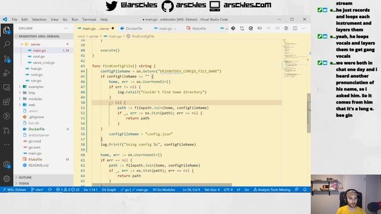Open editor More Actions ellipsis

(x=304, y=29)
